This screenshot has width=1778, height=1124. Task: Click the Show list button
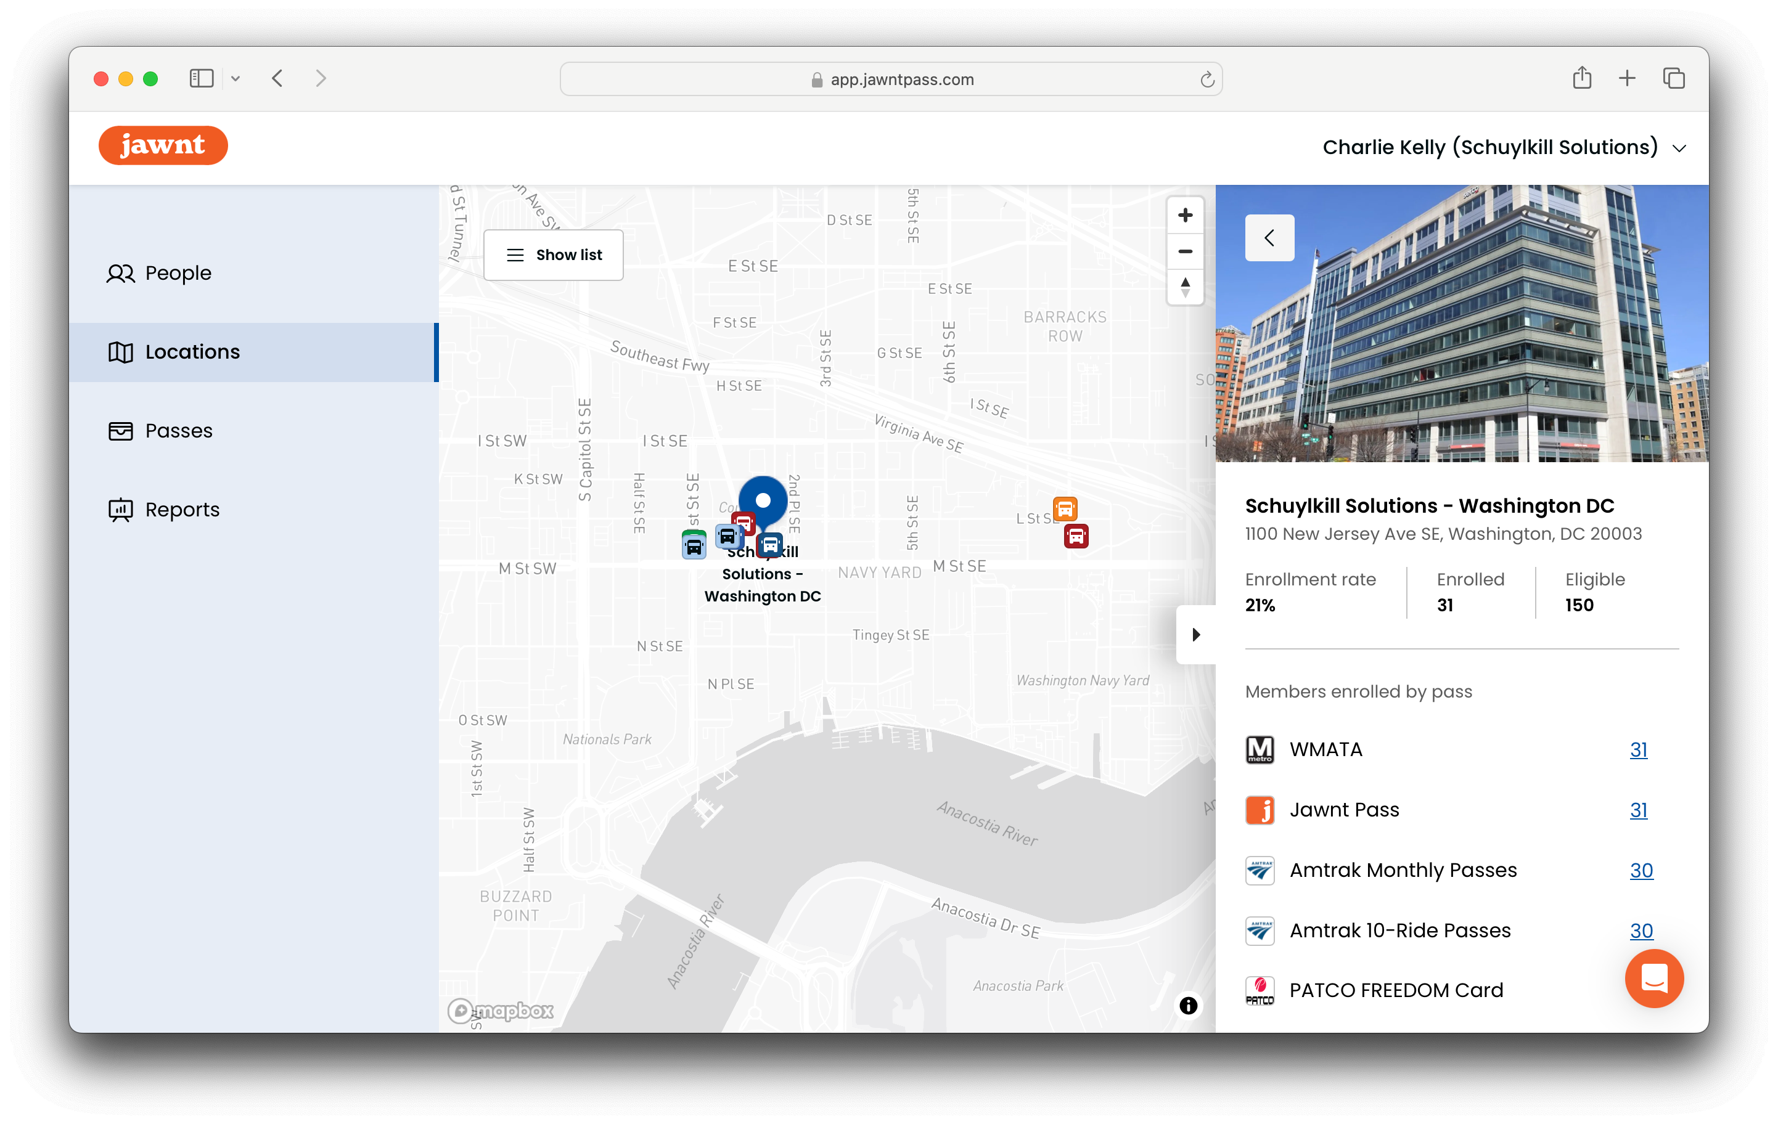[x=554, y=255]
